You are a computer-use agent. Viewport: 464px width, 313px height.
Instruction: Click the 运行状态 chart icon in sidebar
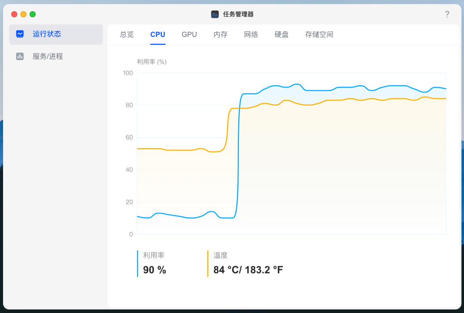20,34
